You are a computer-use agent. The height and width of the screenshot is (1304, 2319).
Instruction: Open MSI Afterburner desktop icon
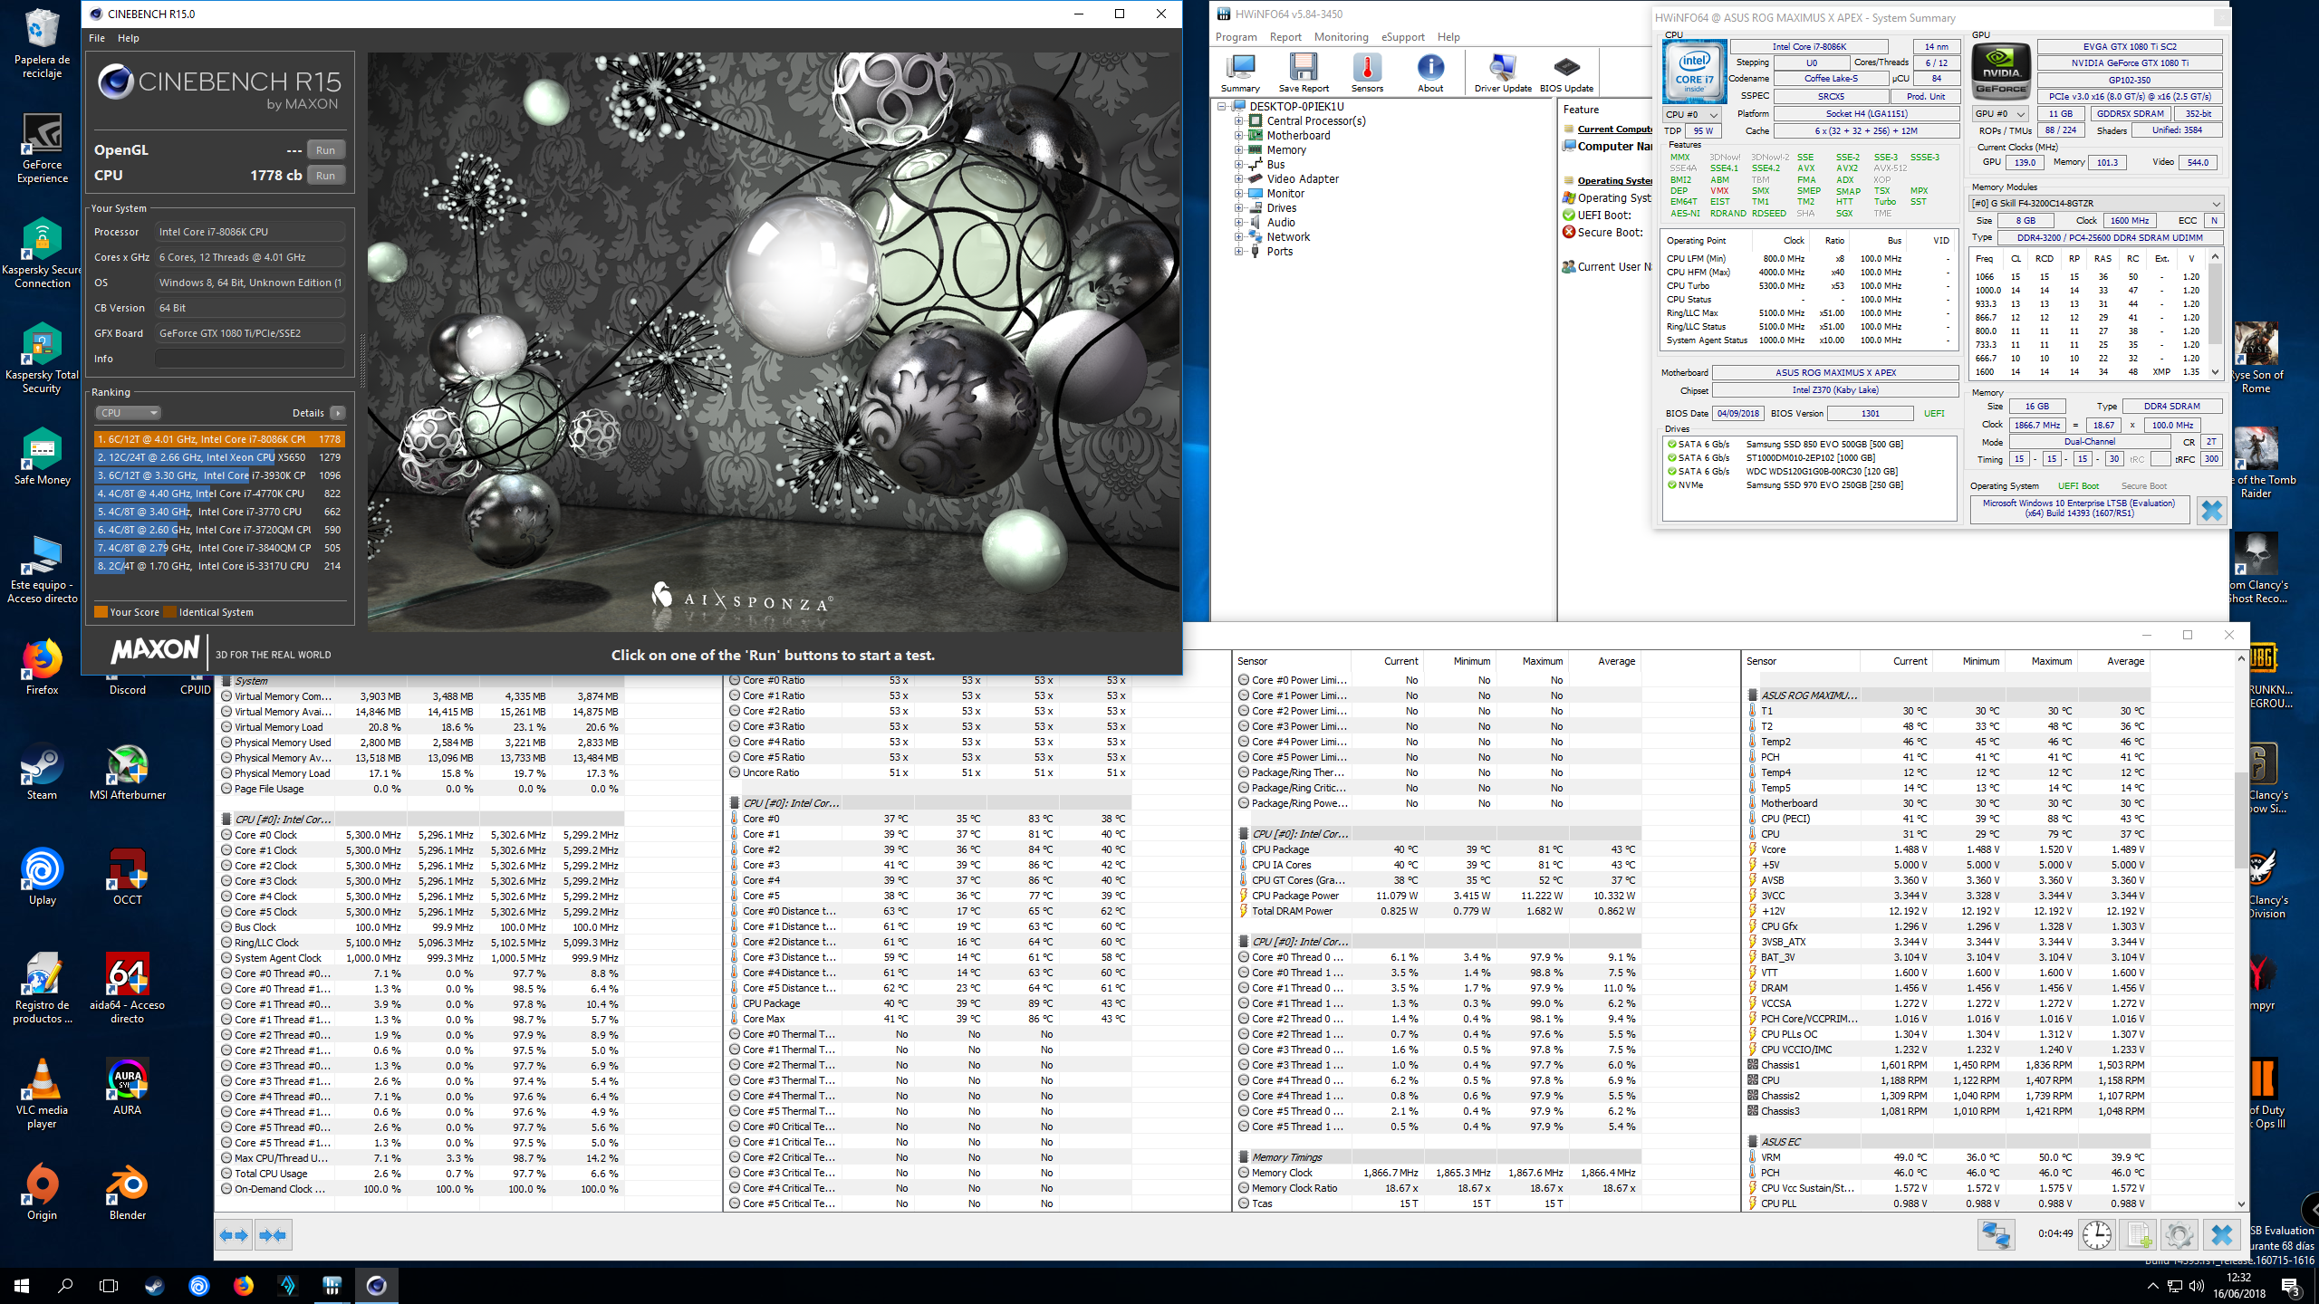[x=128, y=772]
